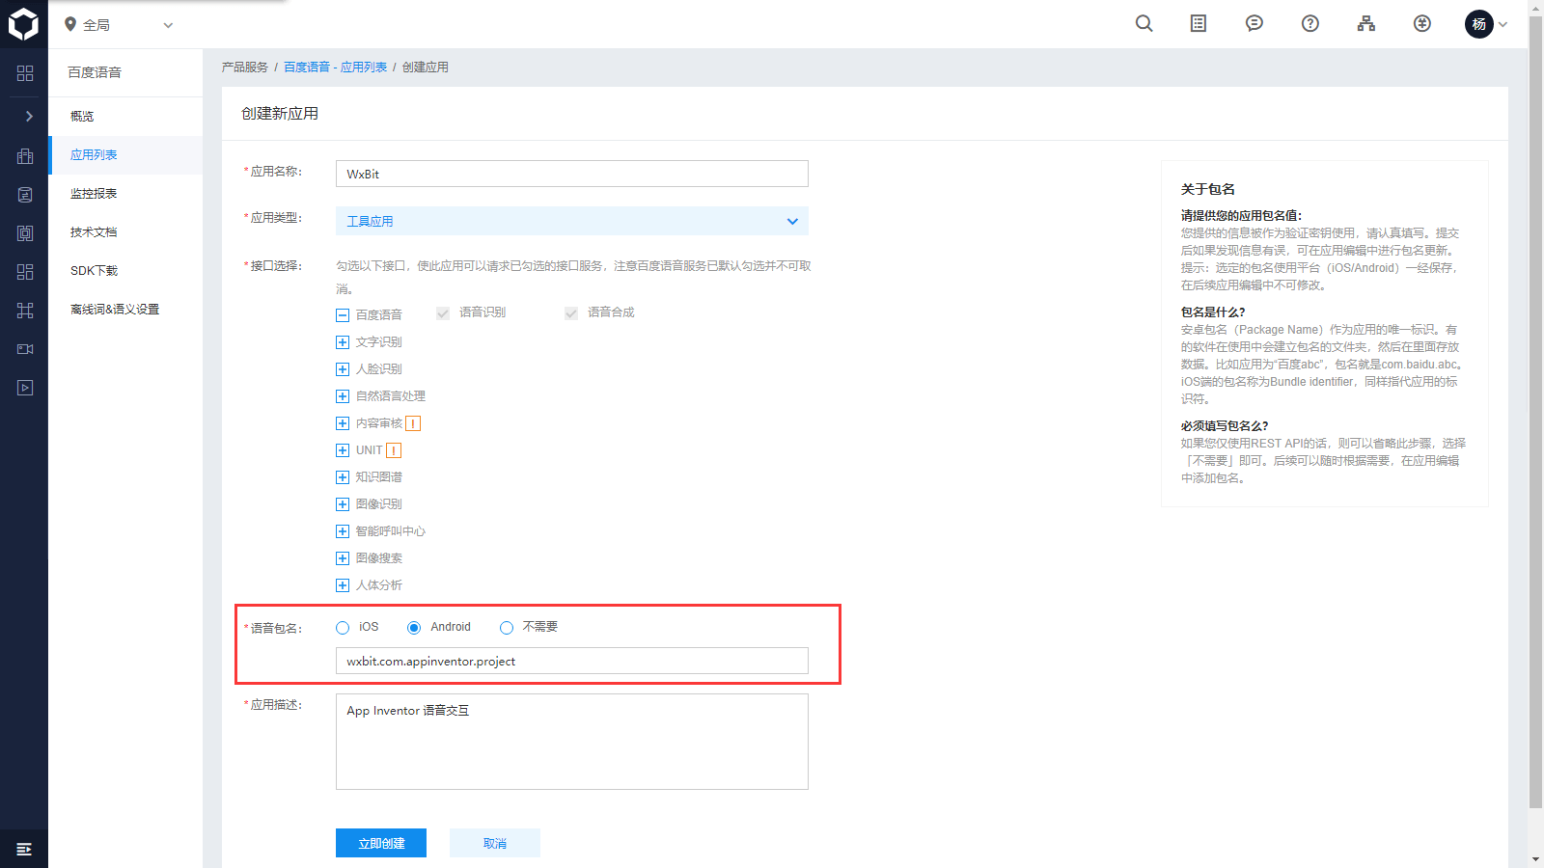The image size is (1544, 868).
Task: Click the 百度语音 sidebar heading
Action: [95, 72]
